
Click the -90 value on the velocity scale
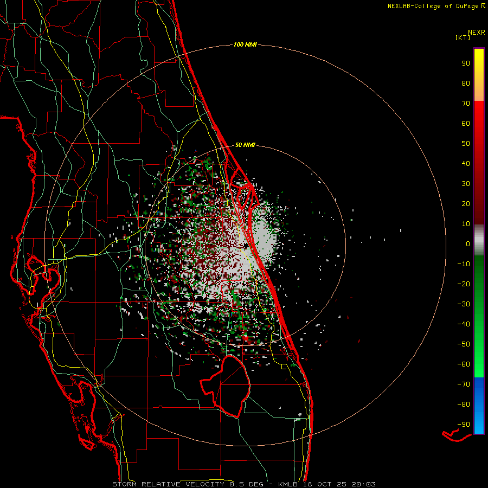[x=464, y=425]
